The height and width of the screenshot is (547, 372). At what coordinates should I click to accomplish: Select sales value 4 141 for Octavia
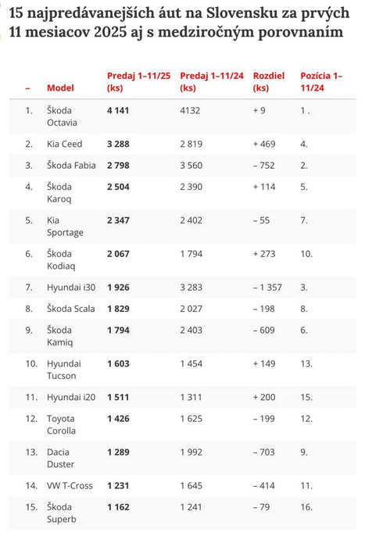(x=118, y=111)
